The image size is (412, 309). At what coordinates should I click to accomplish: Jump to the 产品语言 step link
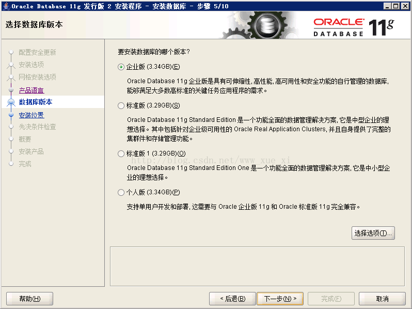31,90
